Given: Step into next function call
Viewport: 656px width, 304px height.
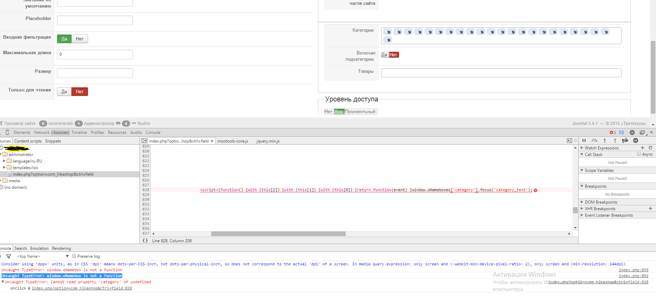Looking at the screenshot, I should (605, 140).
